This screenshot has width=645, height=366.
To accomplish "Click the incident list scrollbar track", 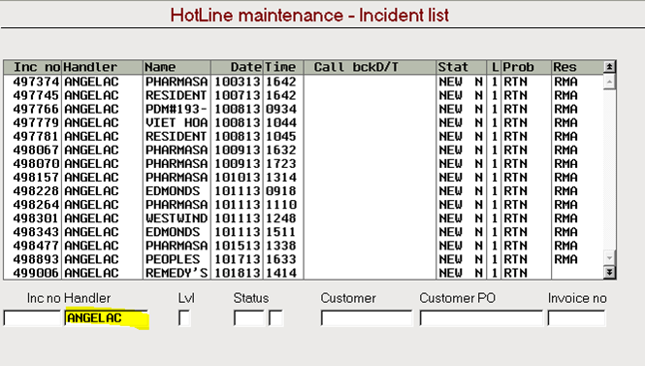I will coord(609,170).
